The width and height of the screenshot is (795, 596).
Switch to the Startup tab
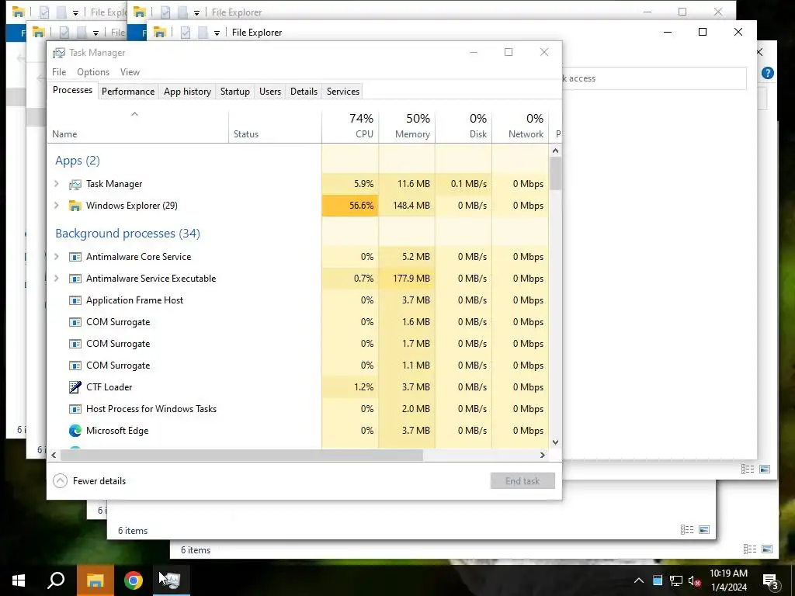[234, 92]
